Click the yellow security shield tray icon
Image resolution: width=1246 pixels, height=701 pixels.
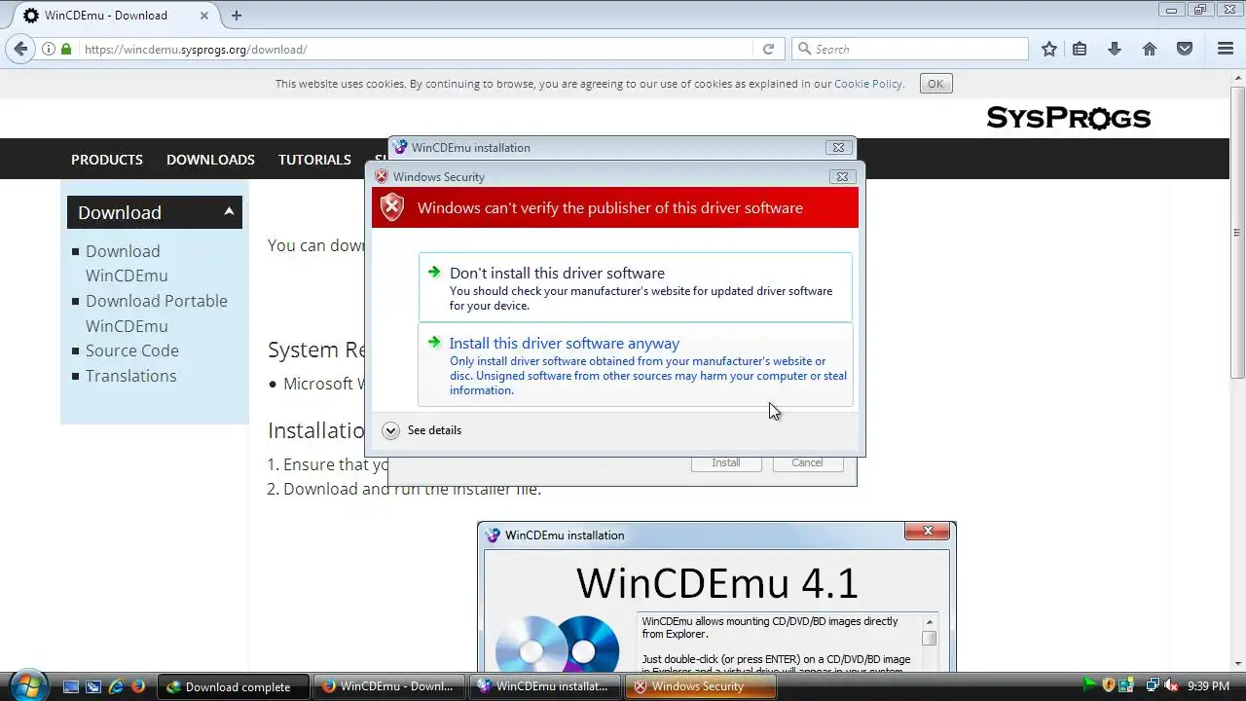(1108, 686)
